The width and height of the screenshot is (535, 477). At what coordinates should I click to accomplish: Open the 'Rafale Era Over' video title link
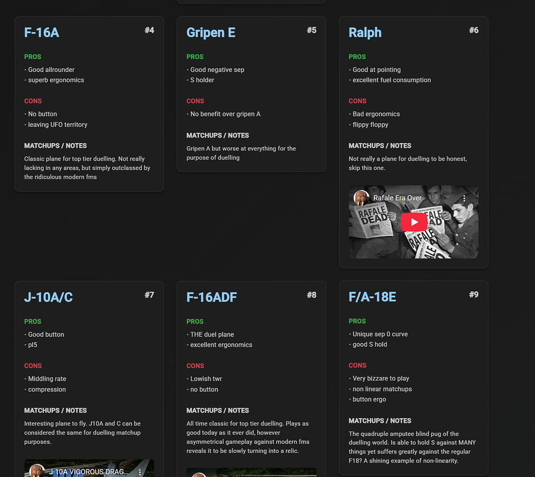[398, 198]
